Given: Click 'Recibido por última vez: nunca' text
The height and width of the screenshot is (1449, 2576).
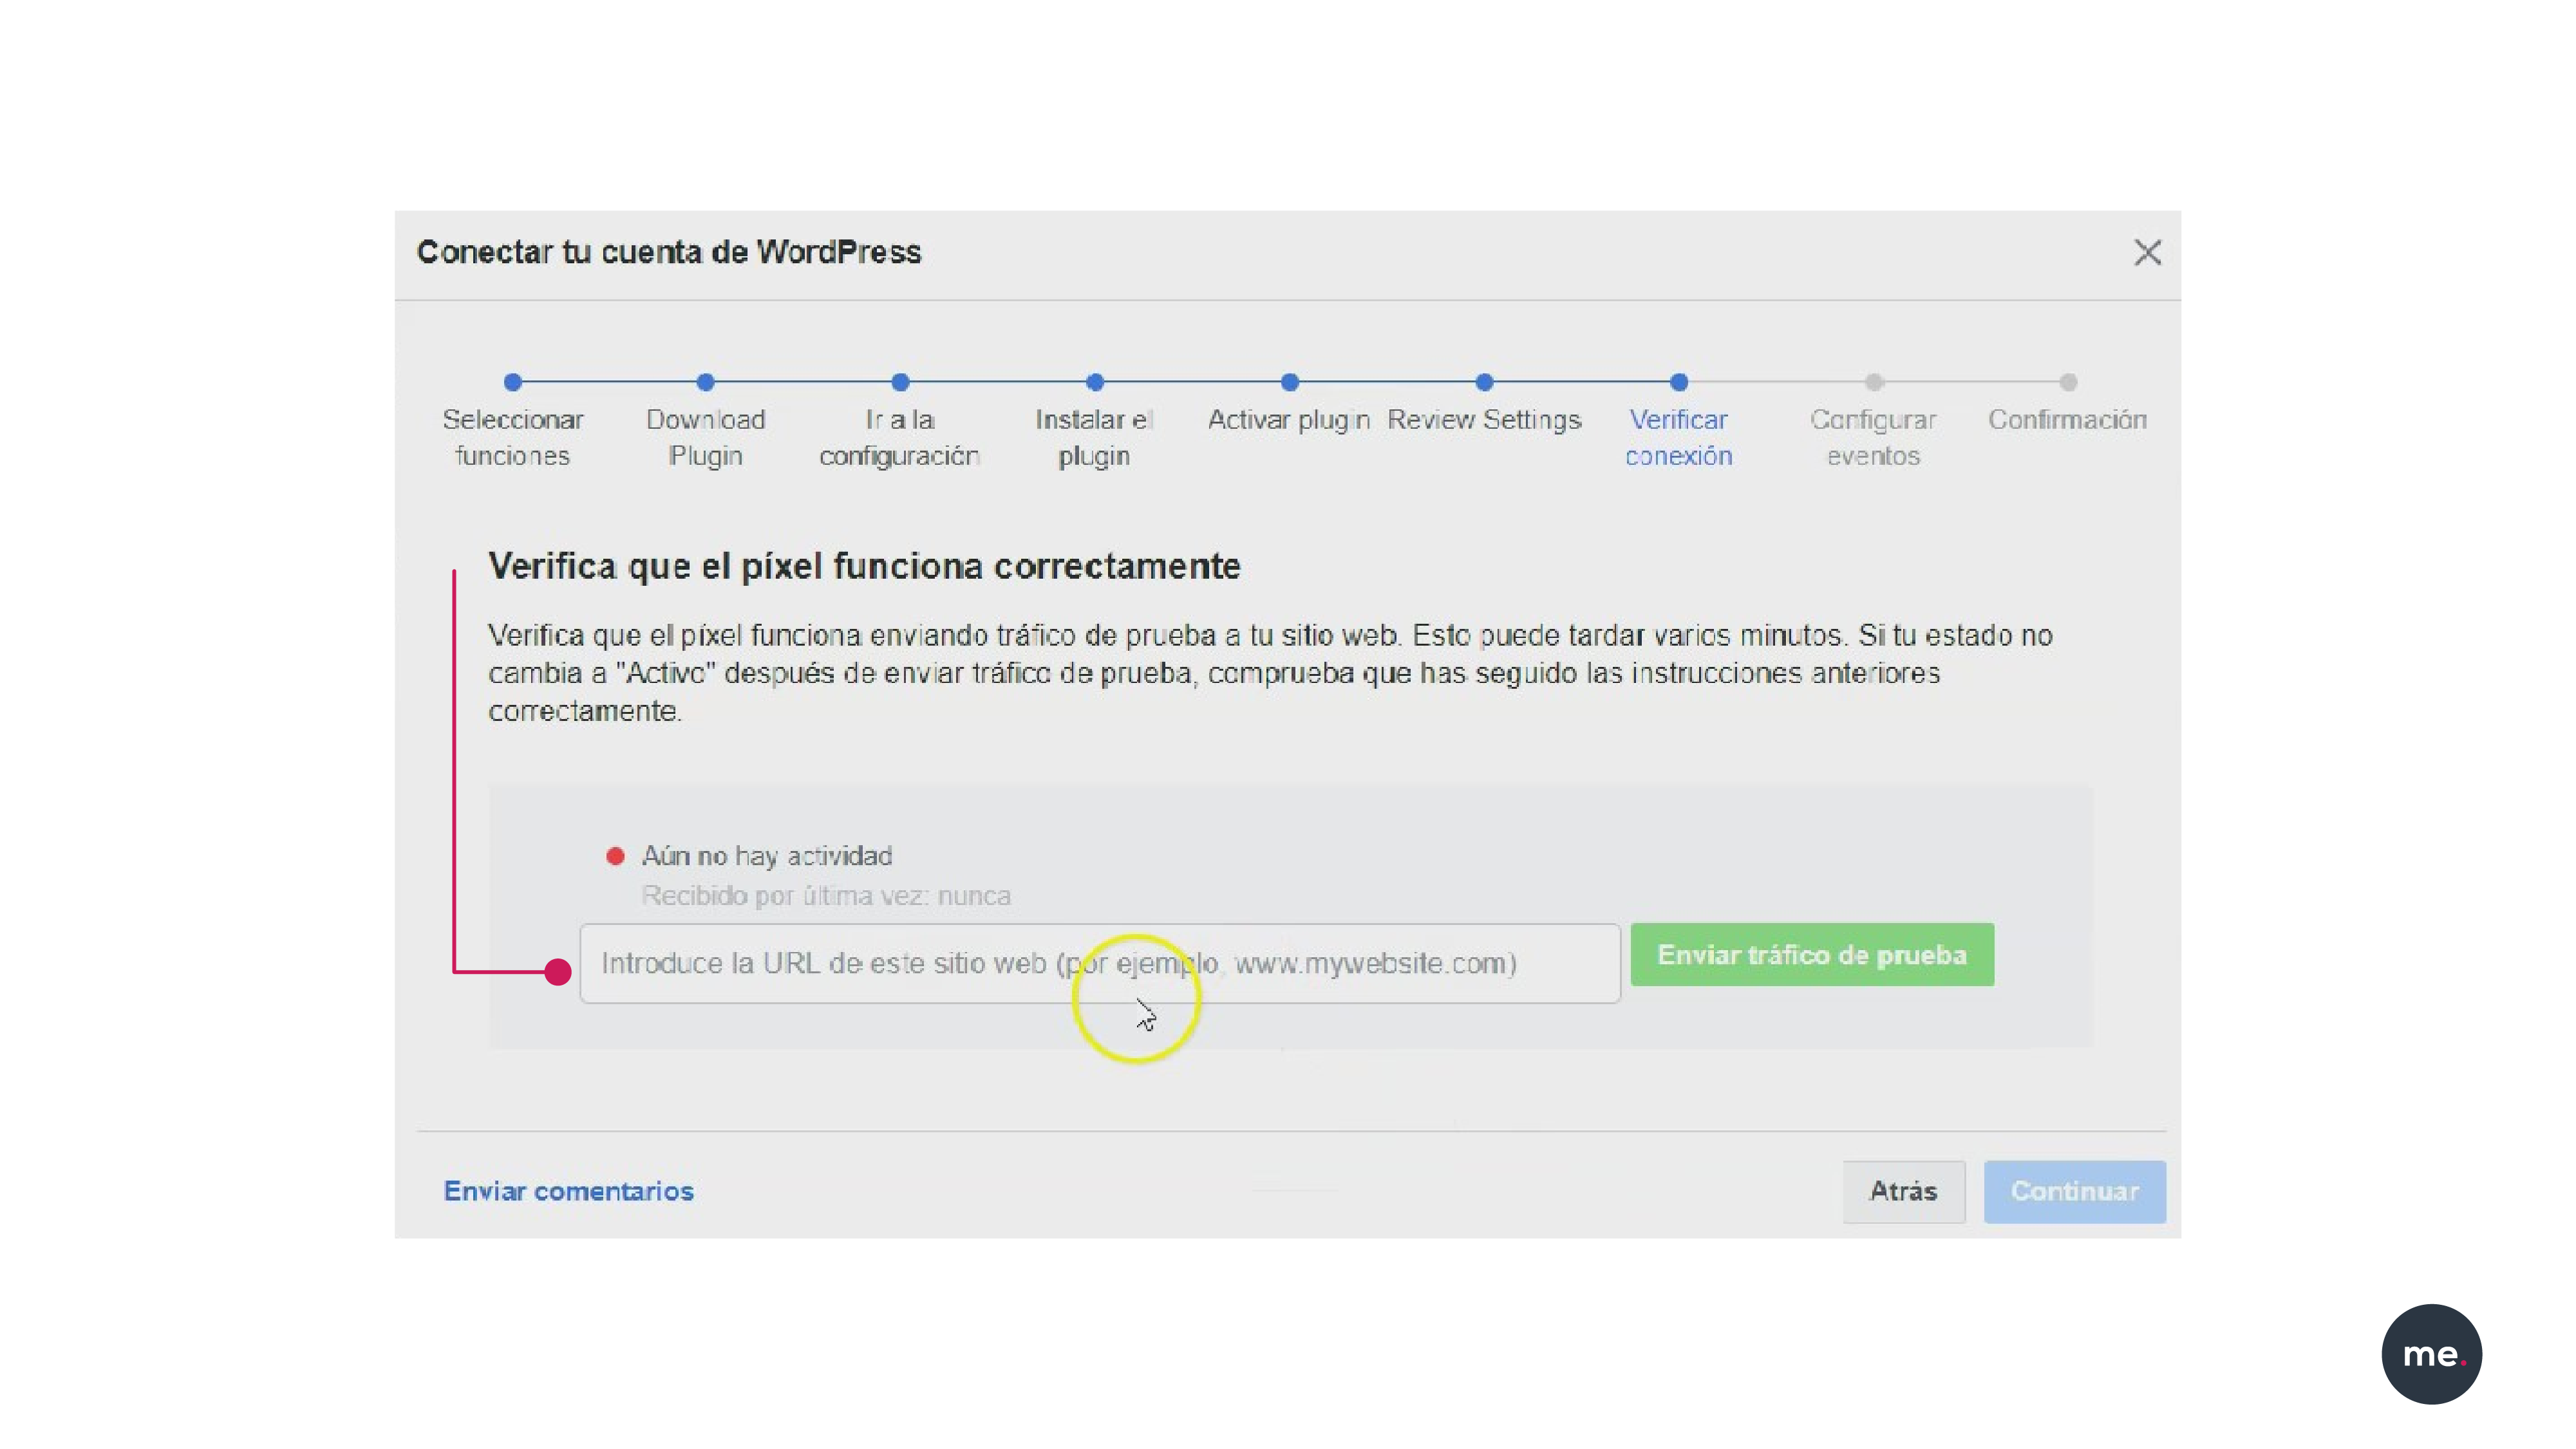Looking at the screenshot, I should [x=826, y=896].
